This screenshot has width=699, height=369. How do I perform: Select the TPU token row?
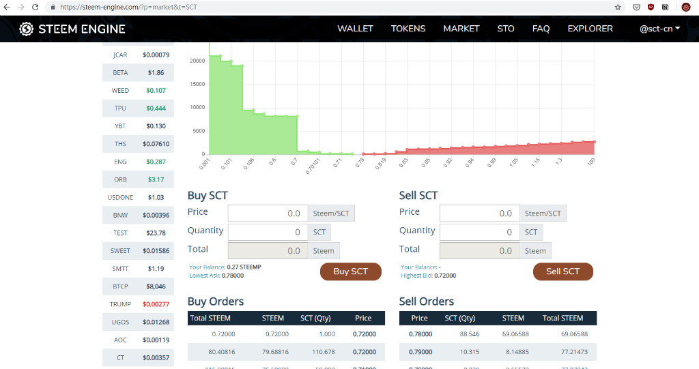point(138,108)
